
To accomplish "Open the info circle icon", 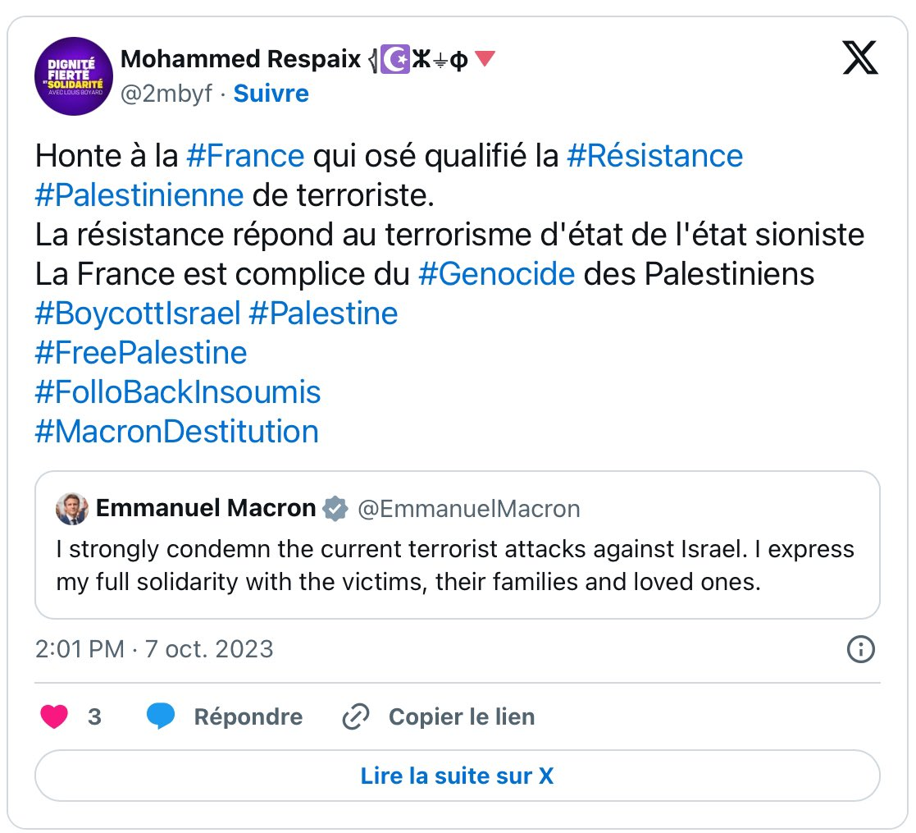I will [x=859, y=650].
